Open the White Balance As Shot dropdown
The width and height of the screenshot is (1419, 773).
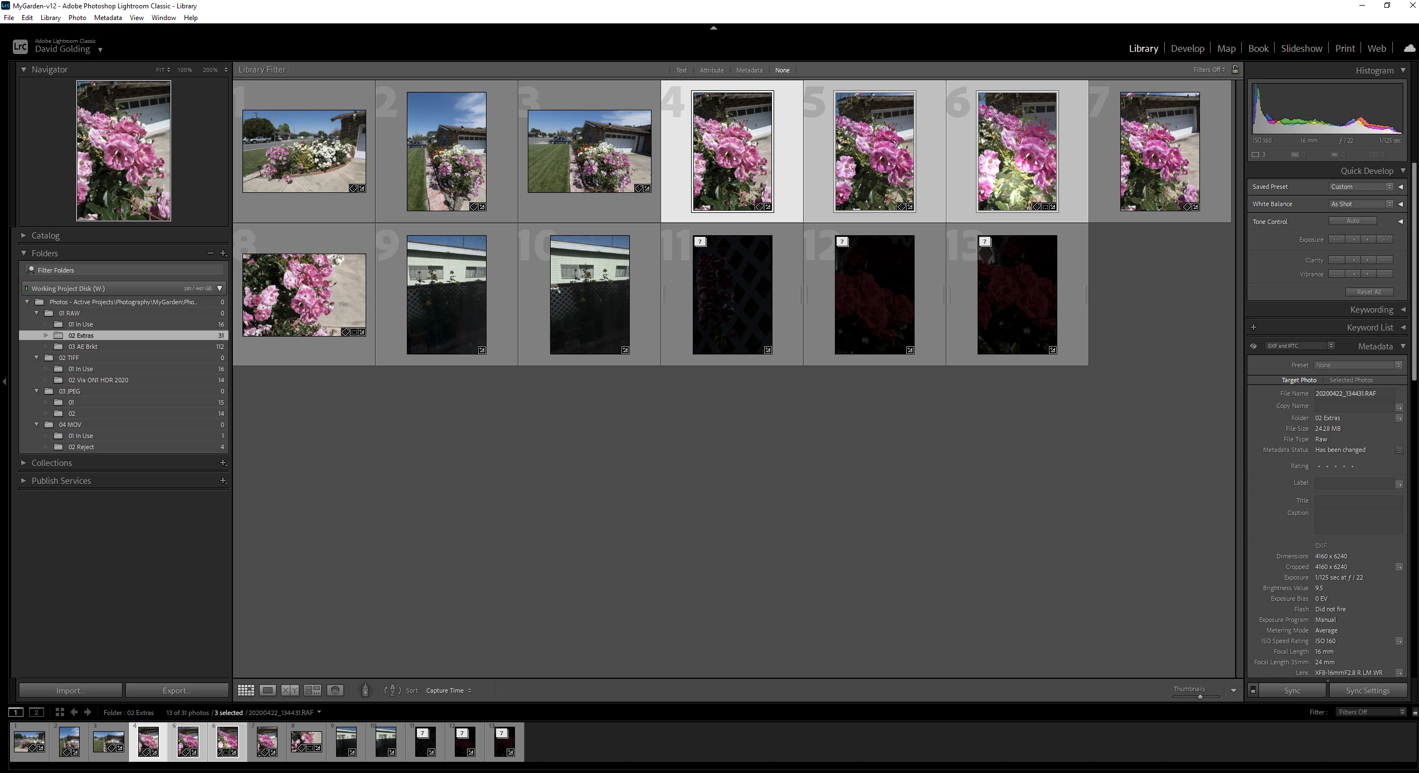click(1361, 204)
